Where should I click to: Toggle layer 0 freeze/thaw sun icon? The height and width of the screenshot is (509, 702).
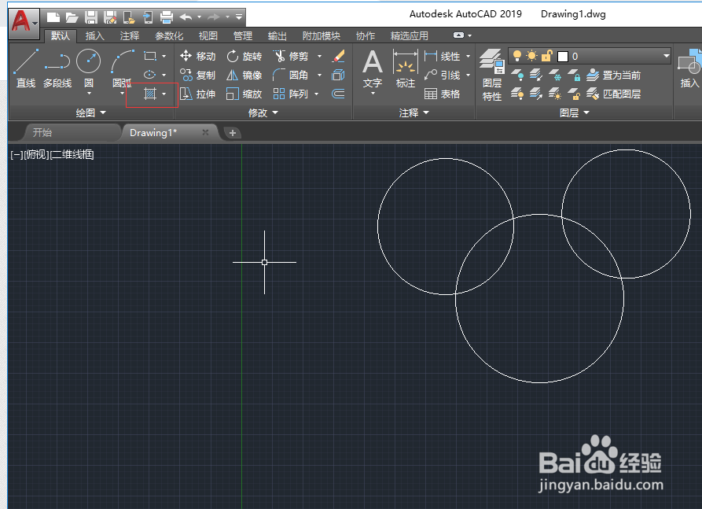click(x=532, y=56)
